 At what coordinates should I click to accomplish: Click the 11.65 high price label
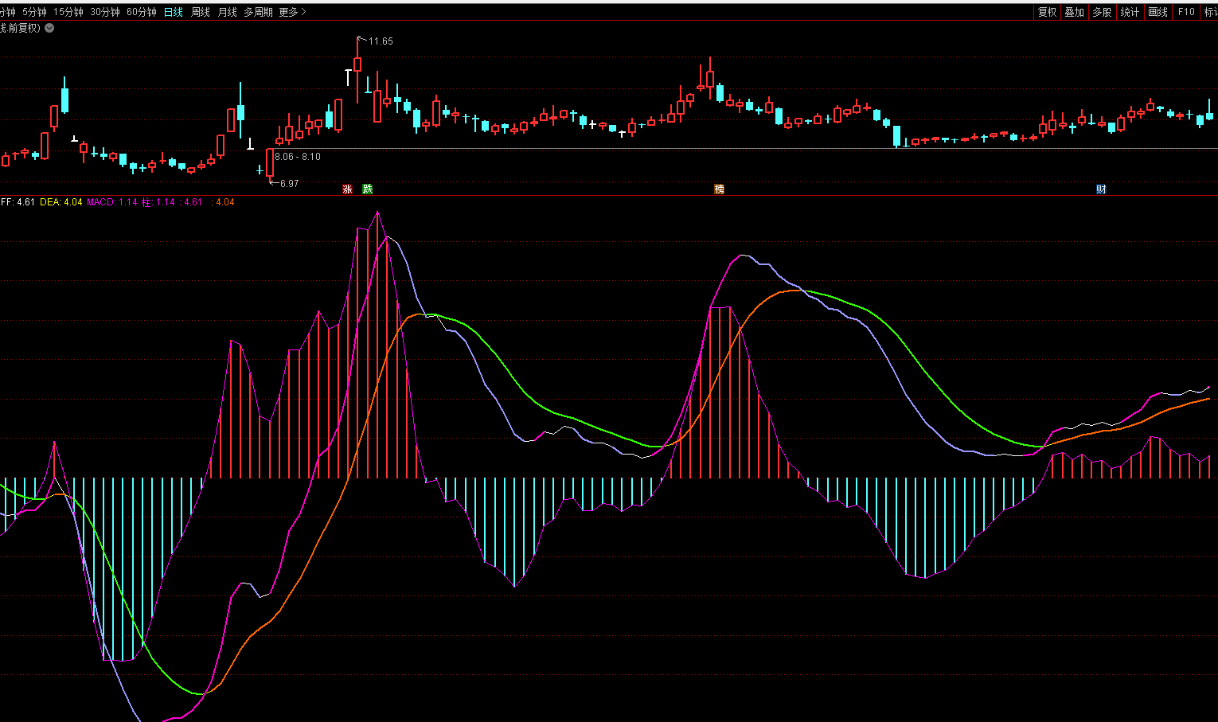pyautogui.click(x=381, y=41)
